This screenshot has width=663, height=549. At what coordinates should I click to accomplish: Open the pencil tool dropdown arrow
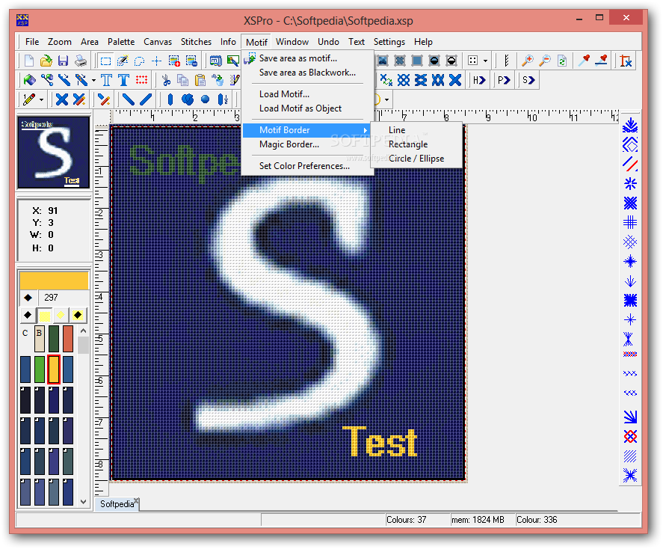pos(41,99)
